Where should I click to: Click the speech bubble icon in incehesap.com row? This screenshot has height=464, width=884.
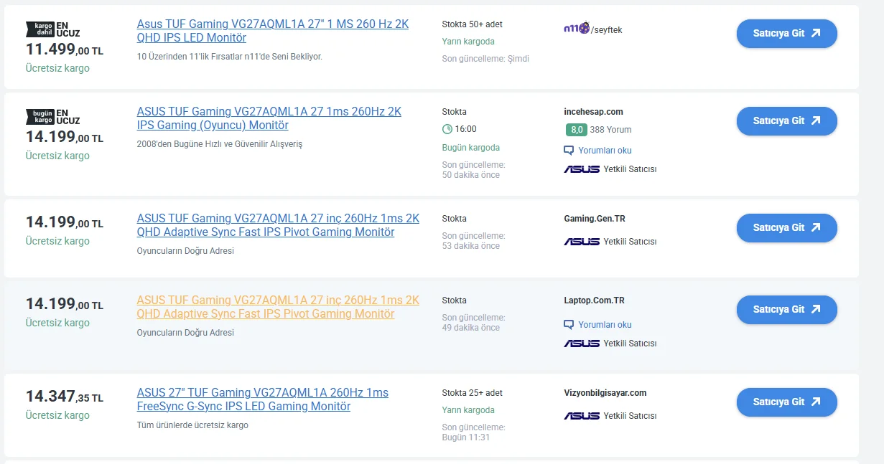point(569,151)
